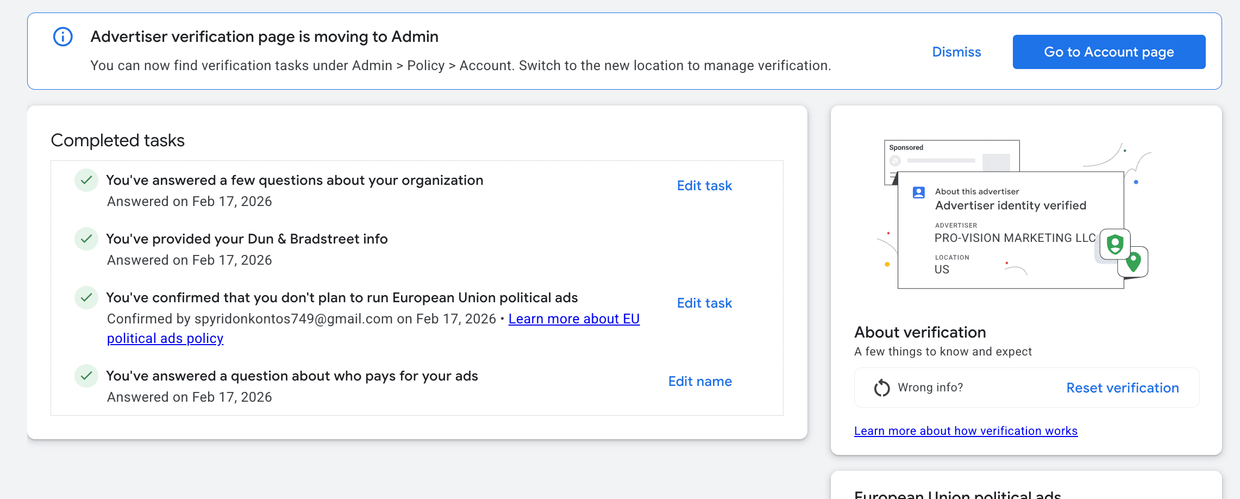Click checkmark icon beside Dun & Bradstreet task
The width and height of the screenshot is (1240, 499).
point(86,239)
